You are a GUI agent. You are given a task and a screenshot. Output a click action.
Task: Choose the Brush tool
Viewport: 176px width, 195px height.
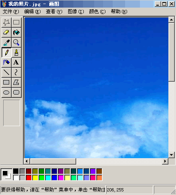coord(16,52)
